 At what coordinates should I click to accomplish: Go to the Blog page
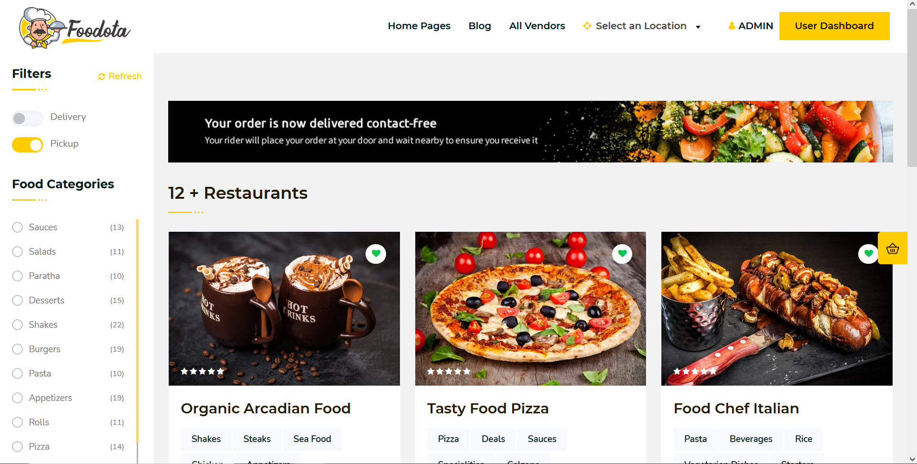(480, 26)
